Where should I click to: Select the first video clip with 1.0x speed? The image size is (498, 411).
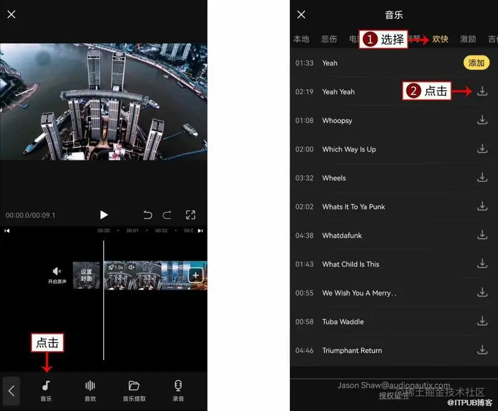(133, 275)
